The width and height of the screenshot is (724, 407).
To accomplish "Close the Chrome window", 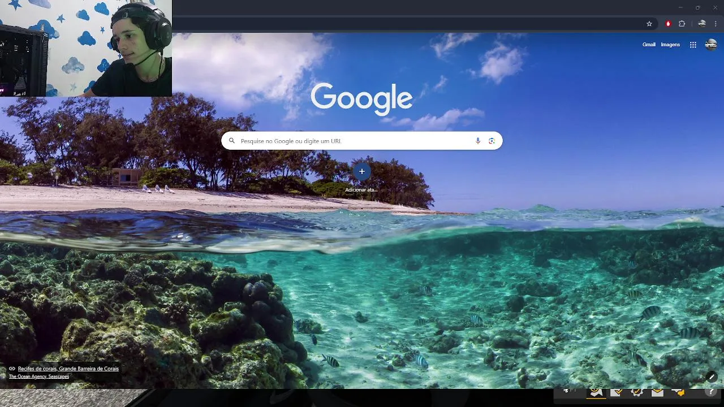I will (x=715, y=7).
